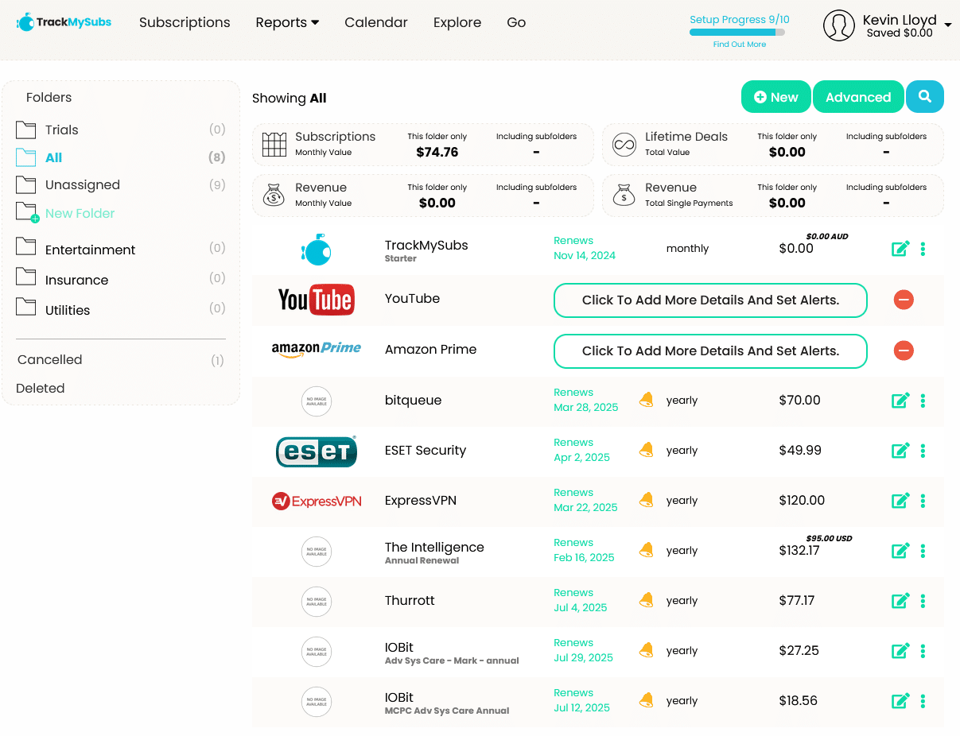The image size is (960, 736).
Task: Open more options for Thurrott row
Action: [x=923, y=601]
